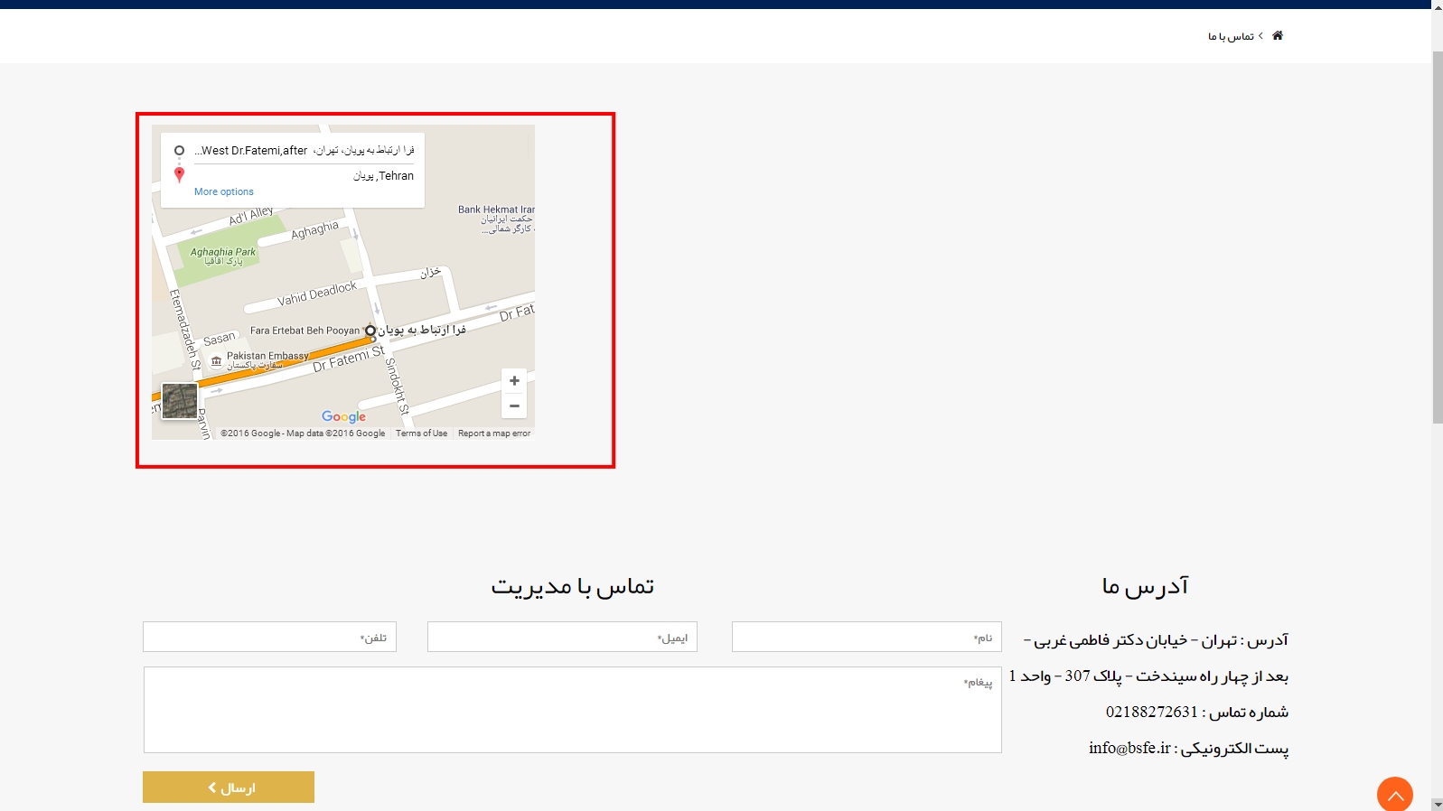Focus the نام name input field
This screenshot has height=811, width=1443.
tap(867, 637)
